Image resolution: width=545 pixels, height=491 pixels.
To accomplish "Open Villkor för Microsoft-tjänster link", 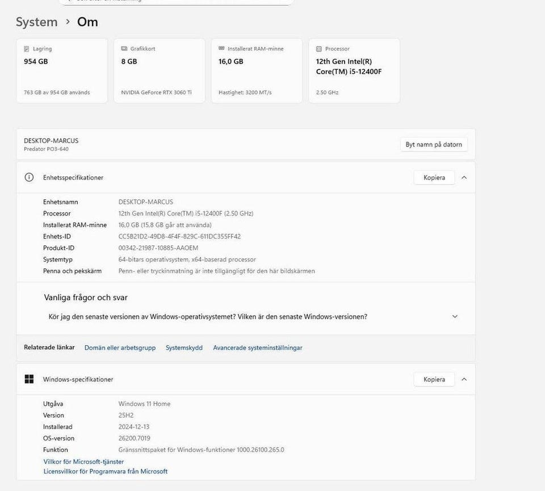I will click(x=83, y=461).
